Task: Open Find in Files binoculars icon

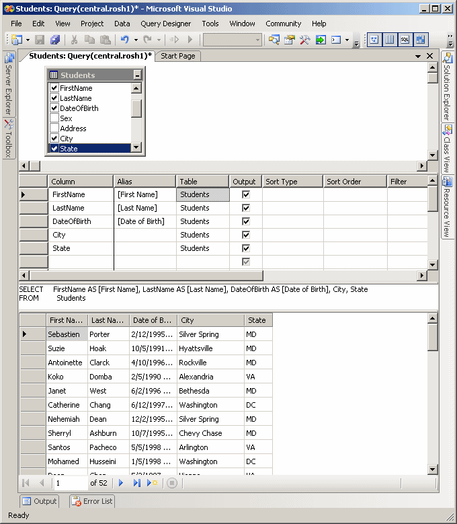Action: (274, 40)
